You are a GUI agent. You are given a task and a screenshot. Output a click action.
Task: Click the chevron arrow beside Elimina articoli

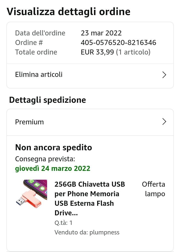164,75
